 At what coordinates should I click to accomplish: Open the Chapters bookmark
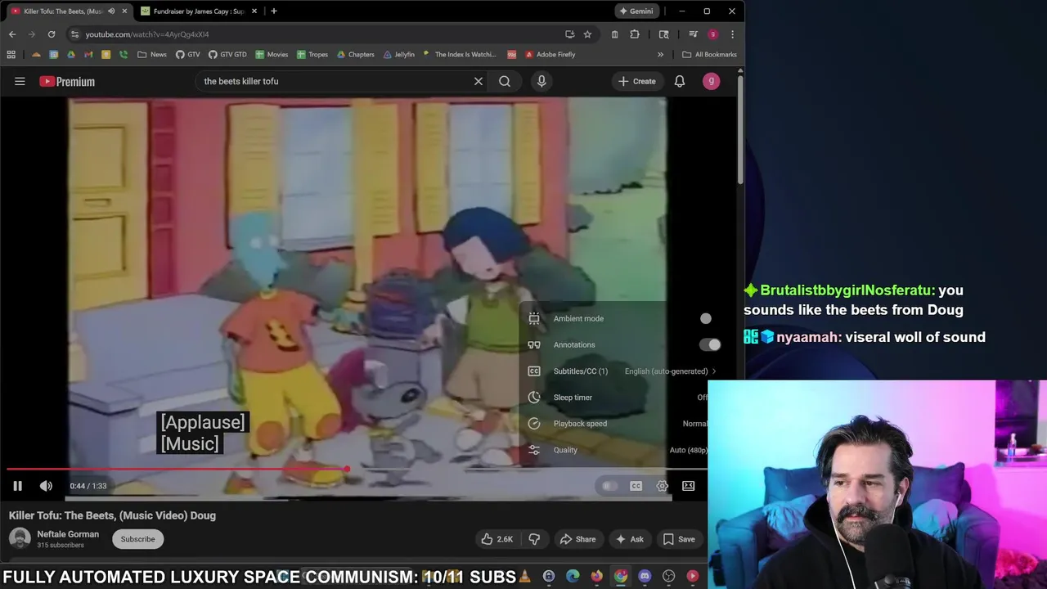[x=355, y=55]
